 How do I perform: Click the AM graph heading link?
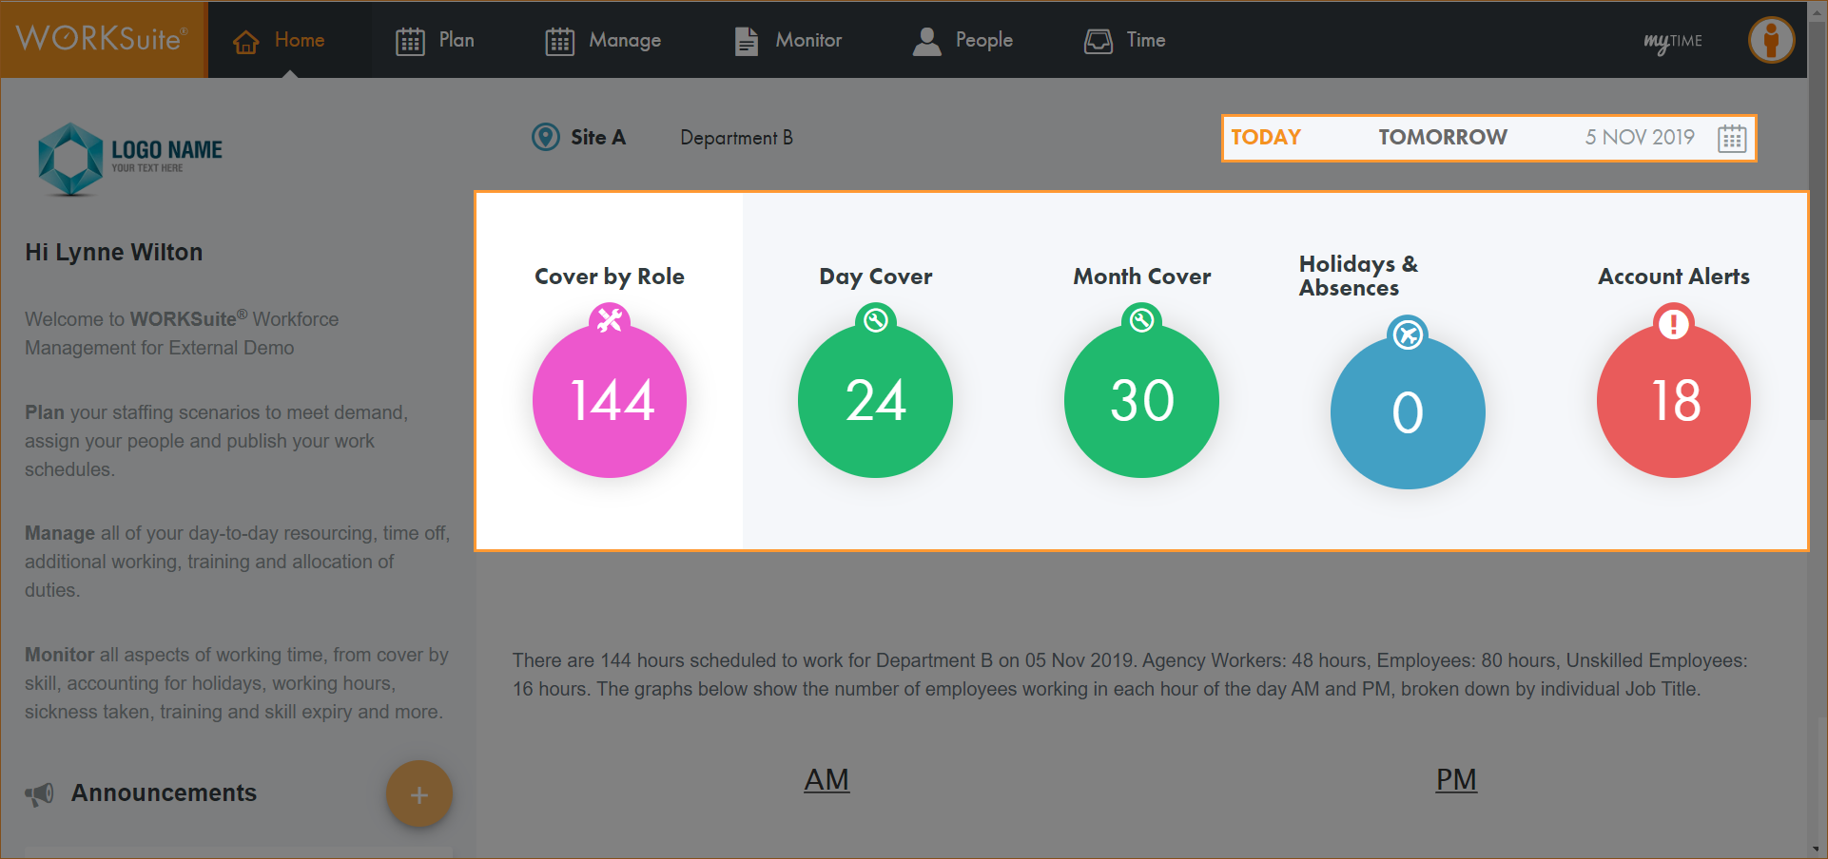(826, 779)
